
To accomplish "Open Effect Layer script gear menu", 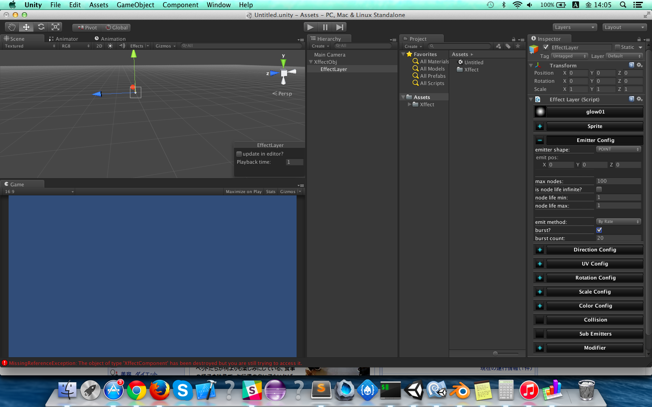I will (639, 99).
